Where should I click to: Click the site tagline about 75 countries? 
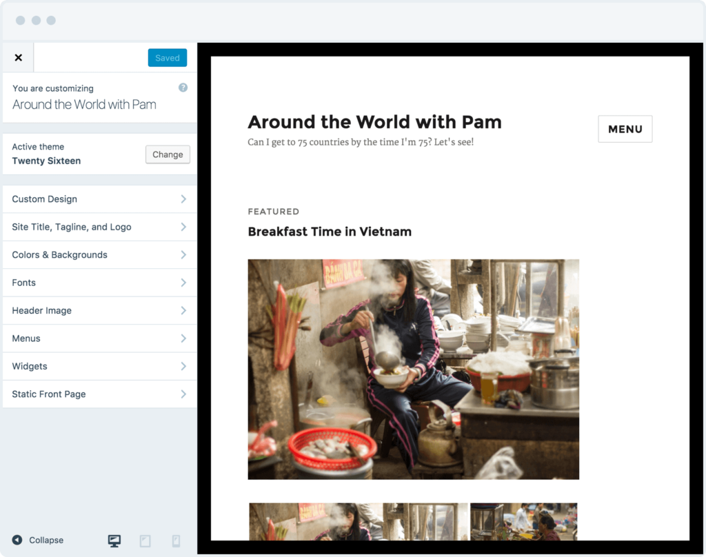361,142
